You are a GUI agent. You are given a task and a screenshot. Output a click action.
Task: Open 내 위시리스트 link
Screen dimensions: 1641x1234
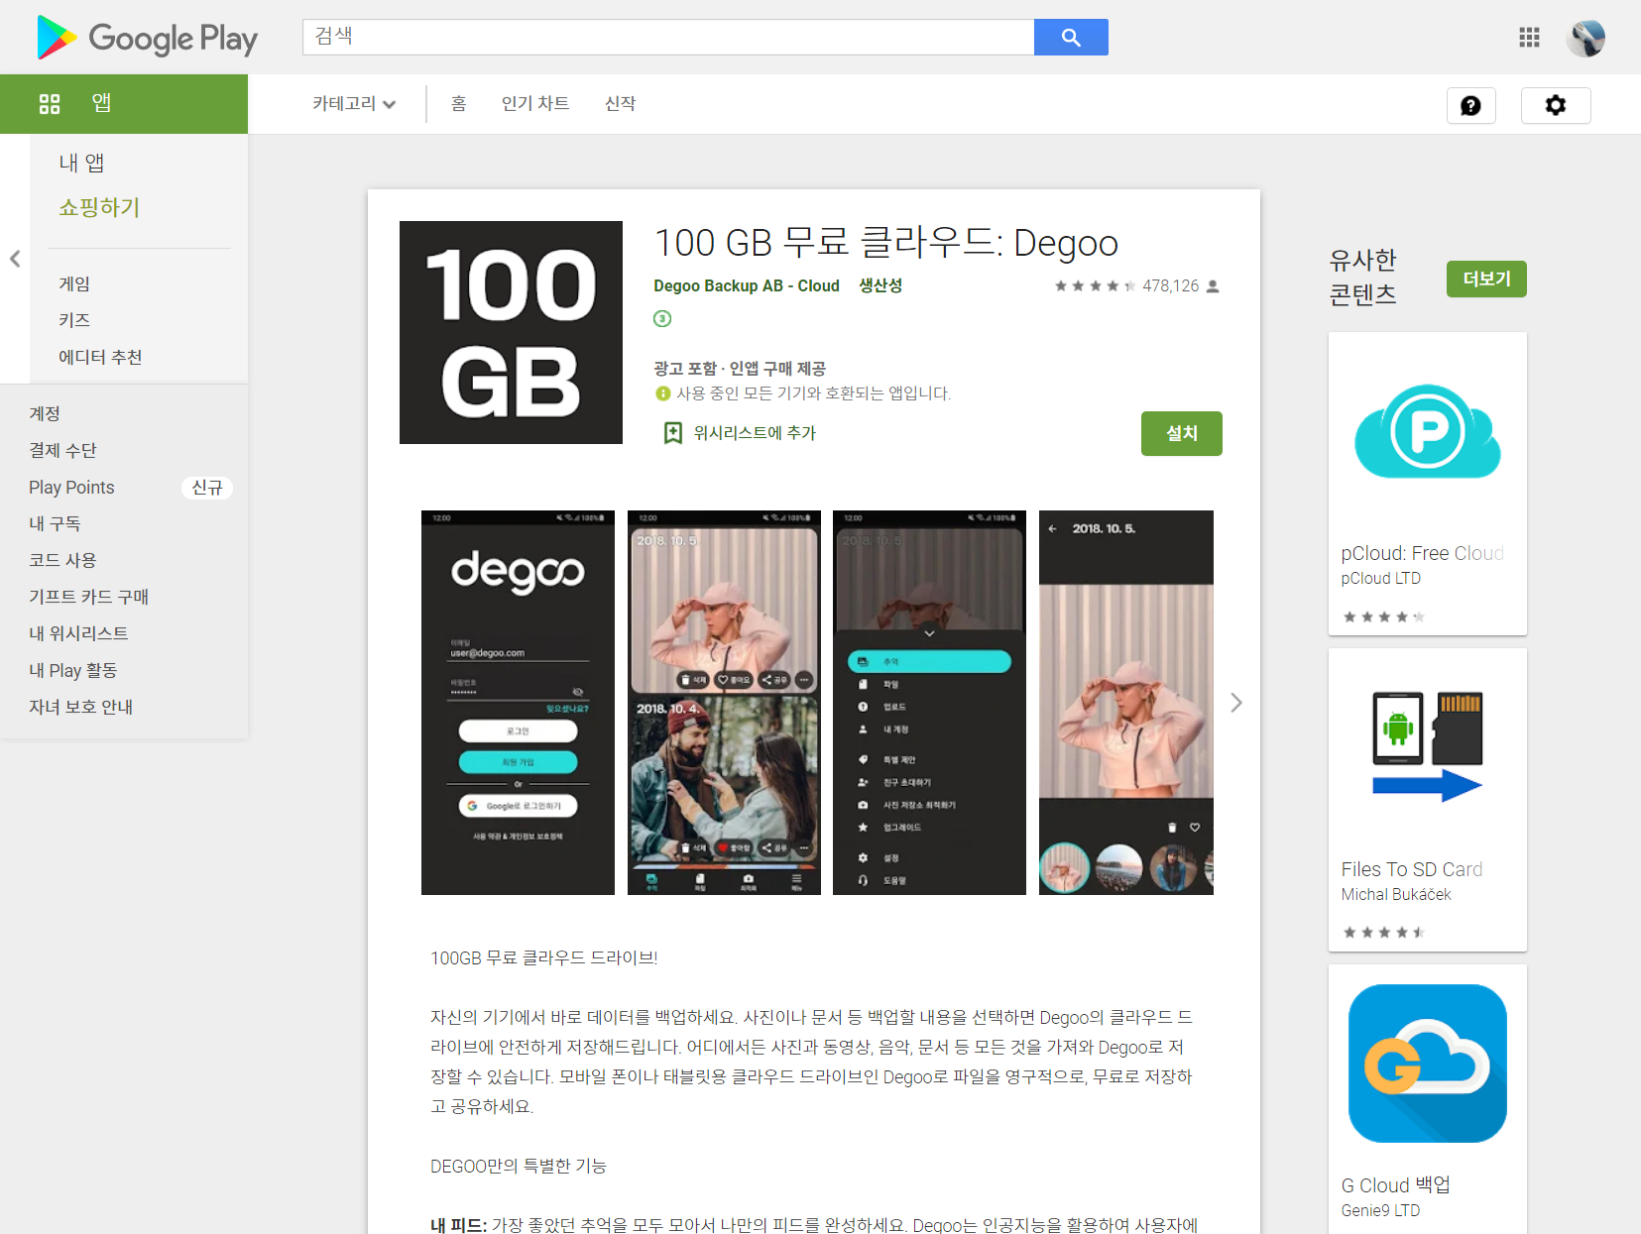point(78,633)
